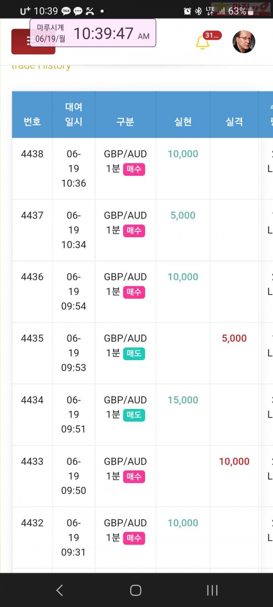Viewport: 273px width, 607px height.
Task: Open the user profile avatar
Action: [244, 42]
